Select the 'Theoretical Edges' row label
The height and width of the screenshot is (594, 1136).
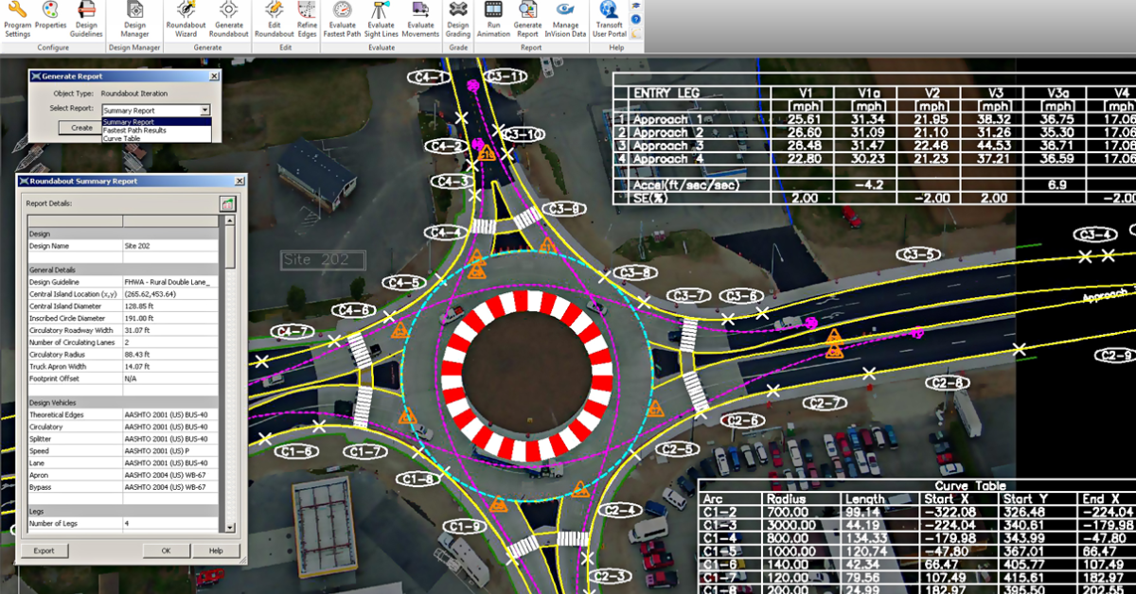57,414
